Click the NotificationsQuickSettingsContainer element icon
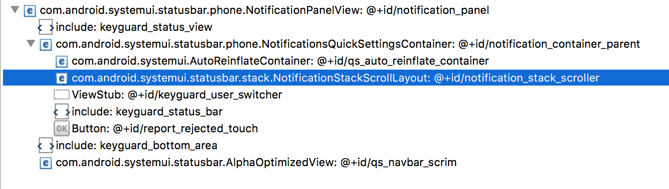Image resolution: width=669 pixels, height=189 pixels. coord(45,44)
